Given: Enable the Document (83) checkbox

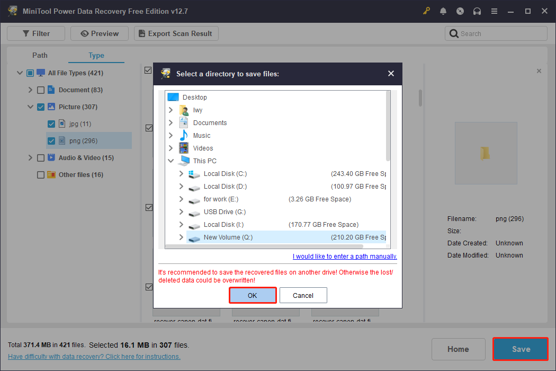Looking at the screenshot, I should pyautogui.click(x=40, y=90).
